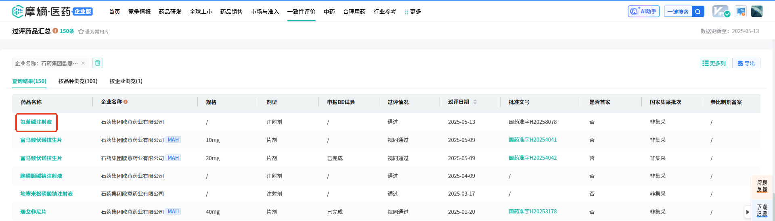The image size is (775, 221).
Task: Click the 150条 result count
Action: pyautogui.click(x=67, y=31)
